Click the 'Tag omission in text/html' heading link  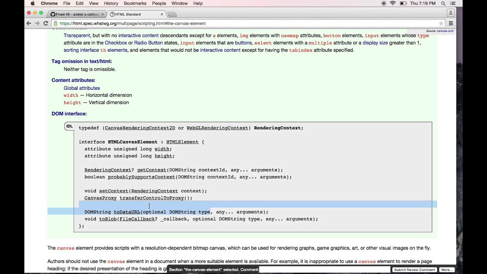(x=82, y=61)
